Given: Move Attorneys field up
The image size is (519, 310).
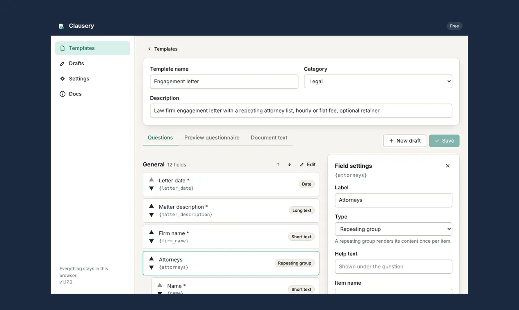Looking at the screenshot, I should [x=151, y=259].
